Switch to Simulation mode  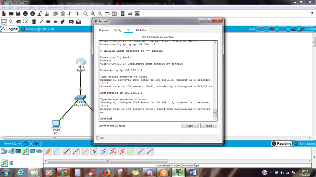click(x=305, y=144)
